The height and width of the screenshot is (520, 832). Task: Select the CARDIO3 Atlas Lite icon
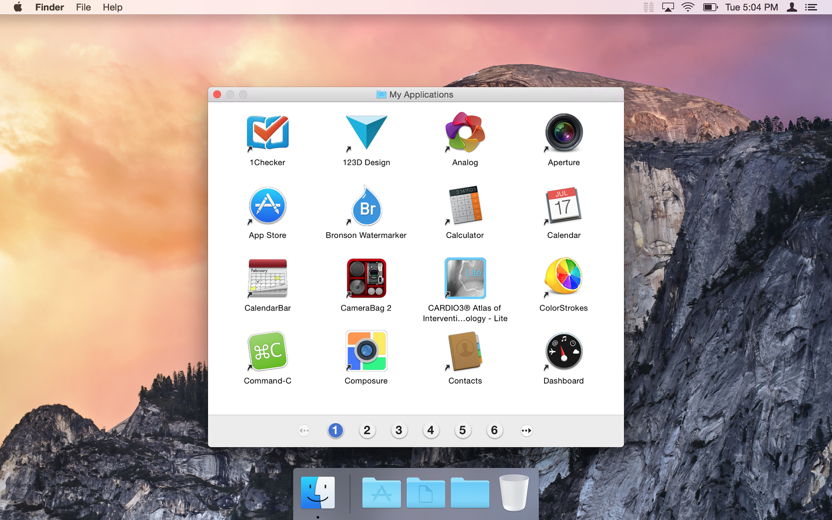465,278
